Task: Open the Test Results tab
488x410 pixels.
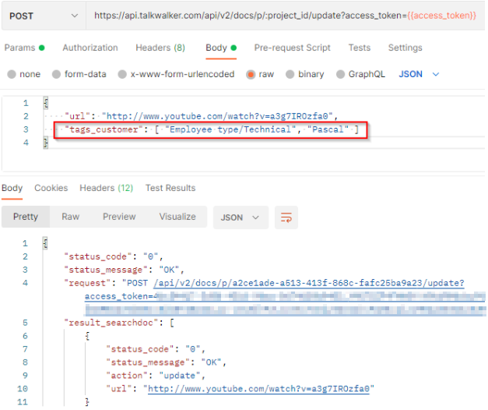Action: 170,188
